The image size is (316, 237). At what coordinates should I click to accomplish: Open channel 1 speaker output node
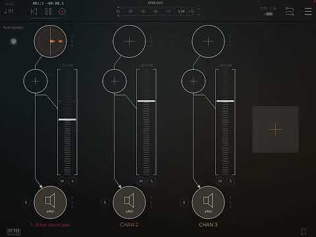pos(50,202)
